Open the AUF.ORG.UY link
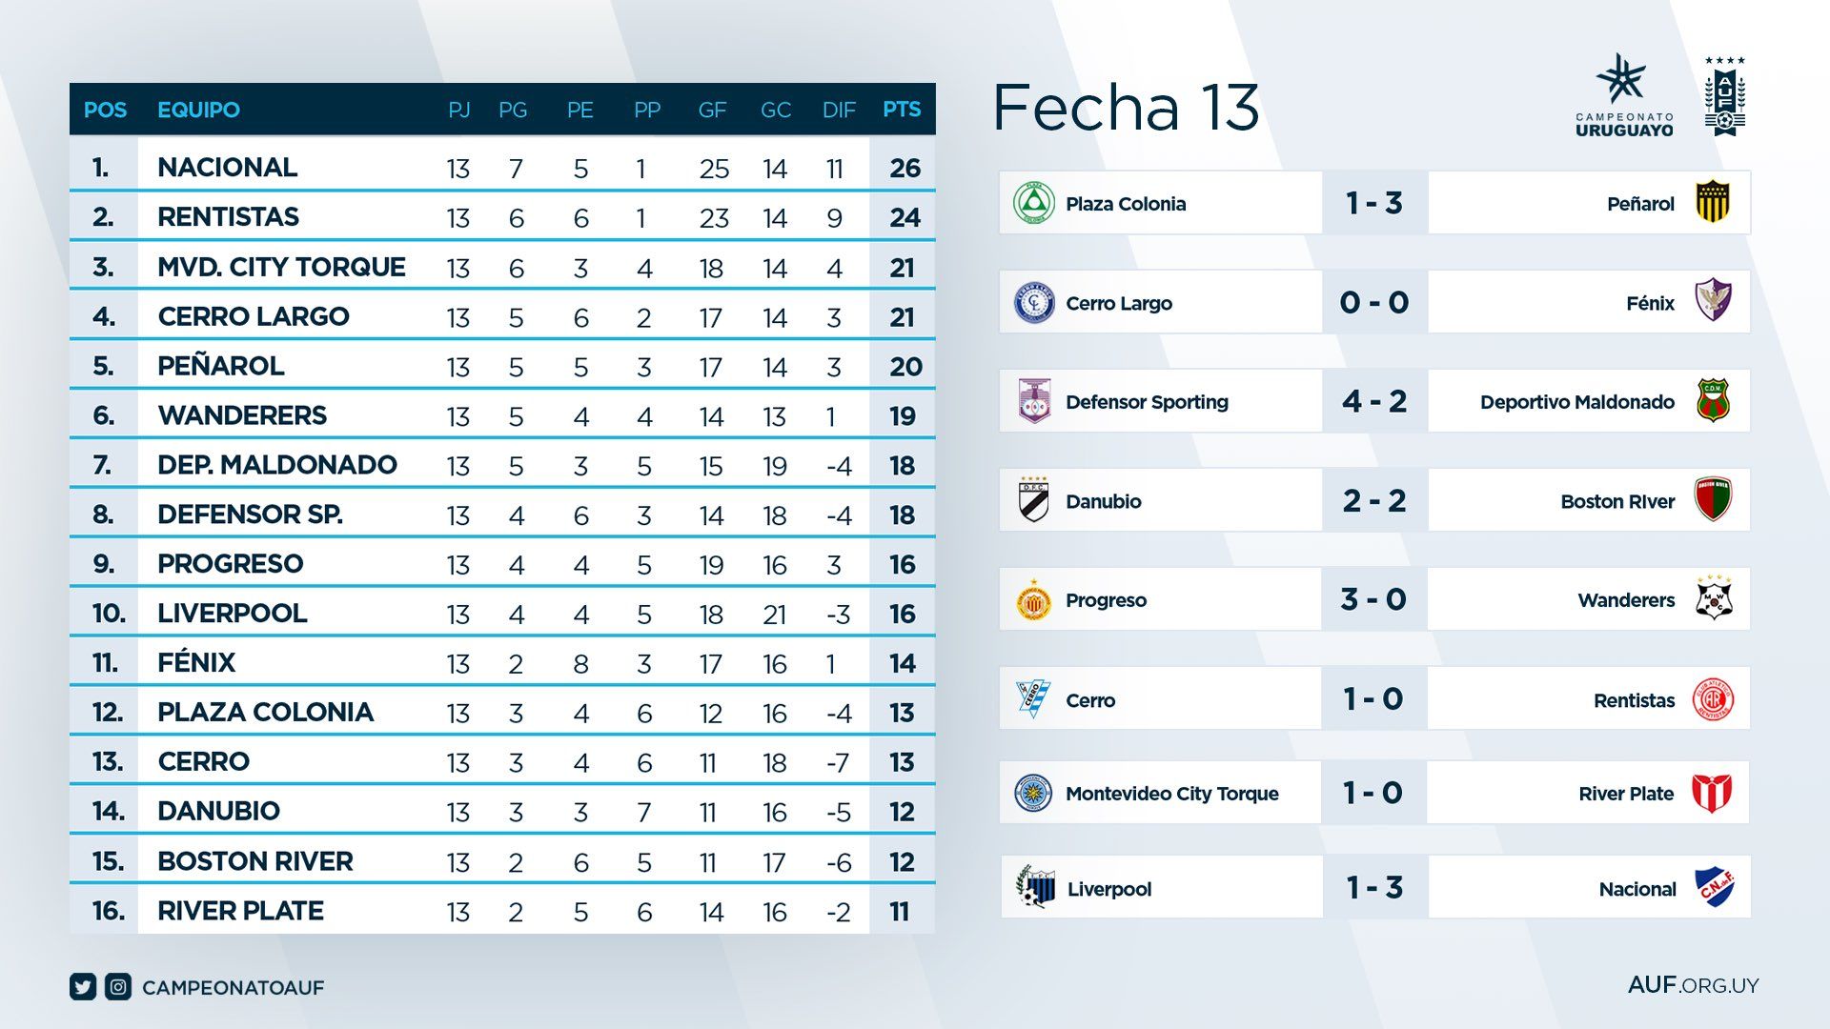This screenshot has width=1830, height=1029. [x=1693, y=985]
